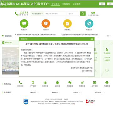113x113 pixels.
Task: Open 我要咨询 green chat-bubble icon
Action: click(24, 23)
